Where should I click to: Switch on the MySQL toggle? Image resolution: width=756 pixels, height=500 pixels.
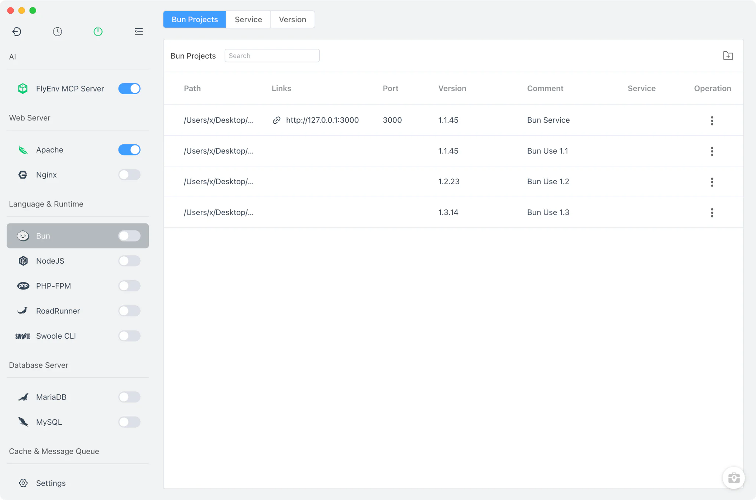click(x=129, y=422)
